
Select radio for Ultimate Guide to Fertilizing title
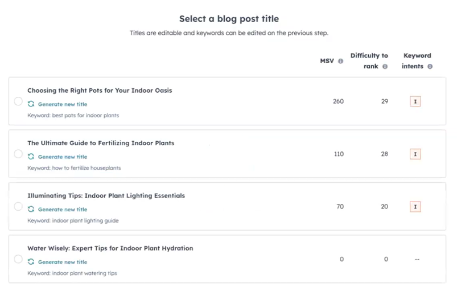point(18,154)
